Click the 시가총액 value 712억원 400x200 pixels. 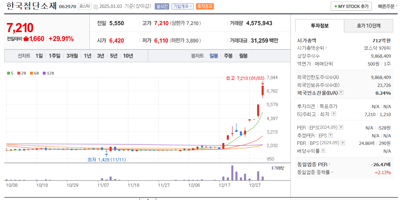[382, 40]
